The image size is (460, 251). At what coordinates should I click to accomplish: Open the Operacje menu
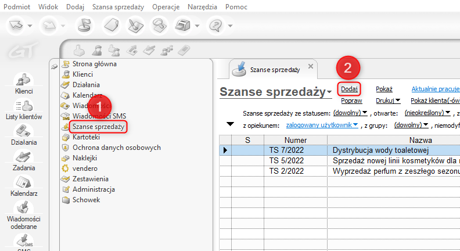(x=166, y=7)
